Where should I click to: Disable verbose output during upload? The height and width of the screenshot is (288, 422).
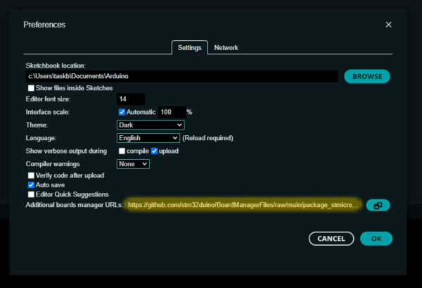(155, 151)
